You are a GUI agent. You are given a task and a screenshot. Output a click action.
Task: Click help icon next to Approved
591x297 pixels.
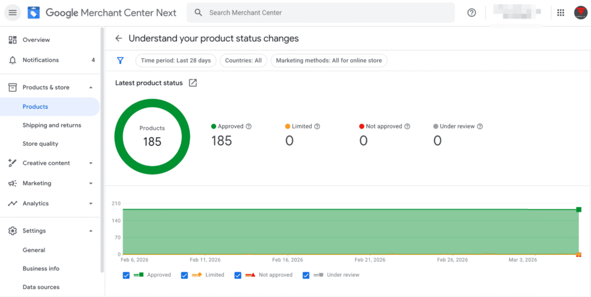tap(249, 126)
